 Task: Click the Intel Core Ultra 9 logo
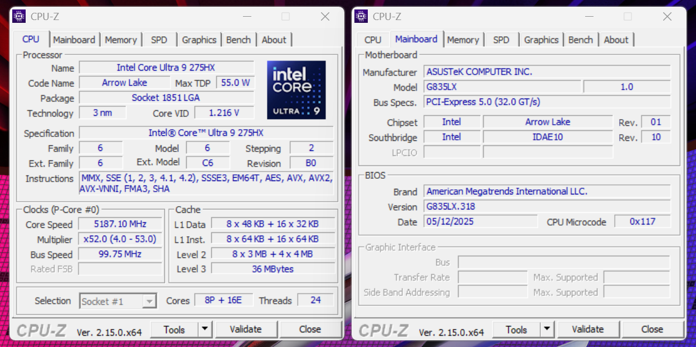(296, 90)
